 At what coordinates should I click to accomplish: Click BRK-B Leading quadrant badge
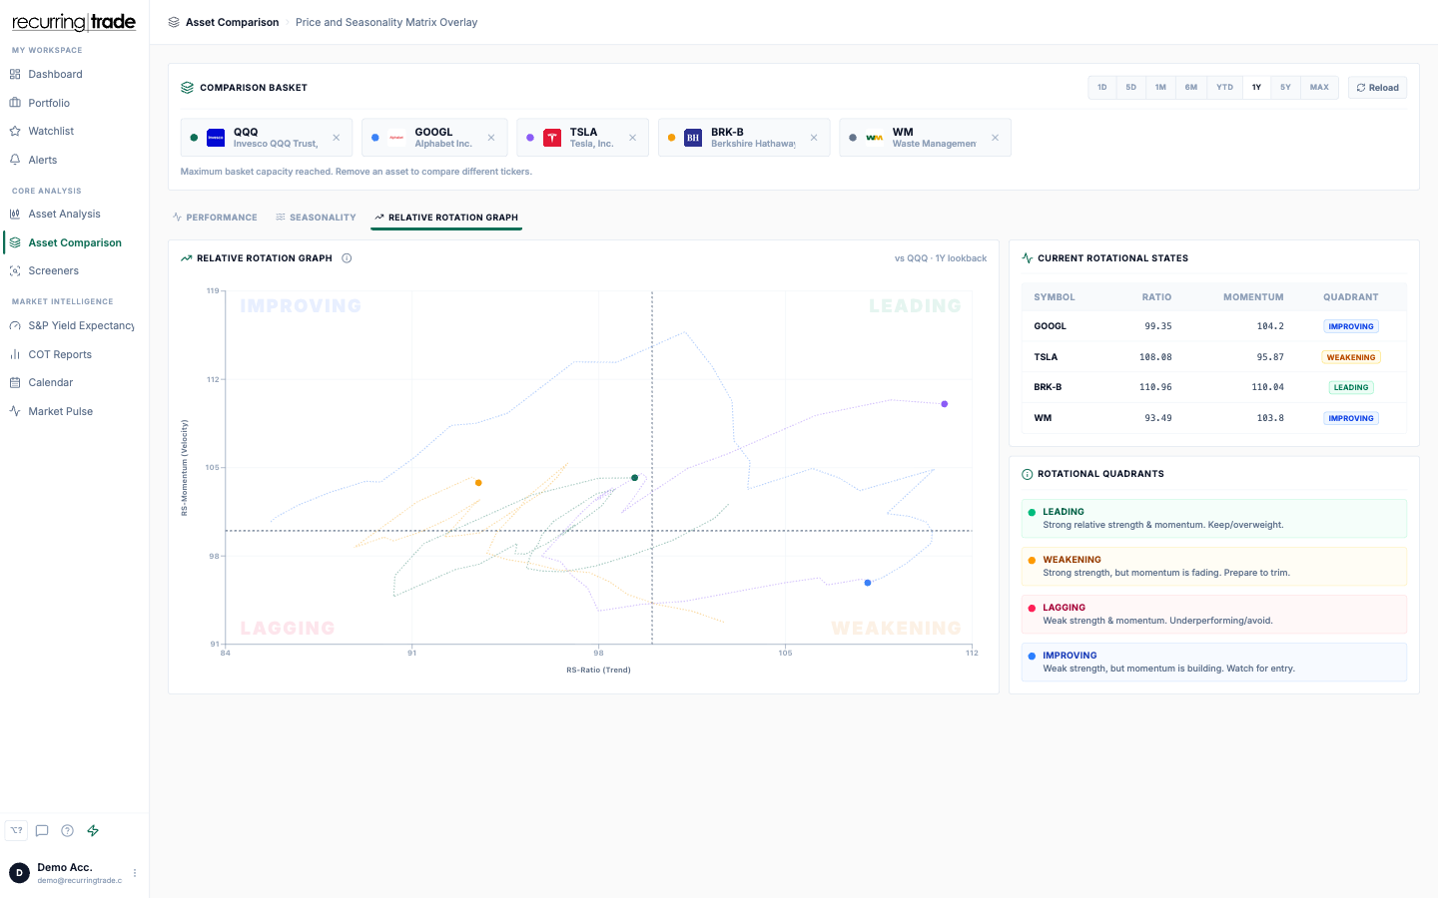click(x=1351, y=387)
